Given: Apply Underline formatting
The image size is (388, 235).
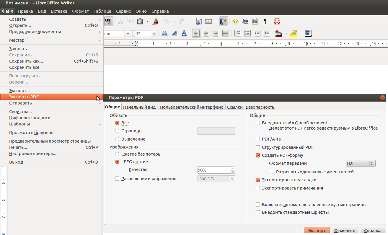Looking at the screenshot, I should 184,33.
